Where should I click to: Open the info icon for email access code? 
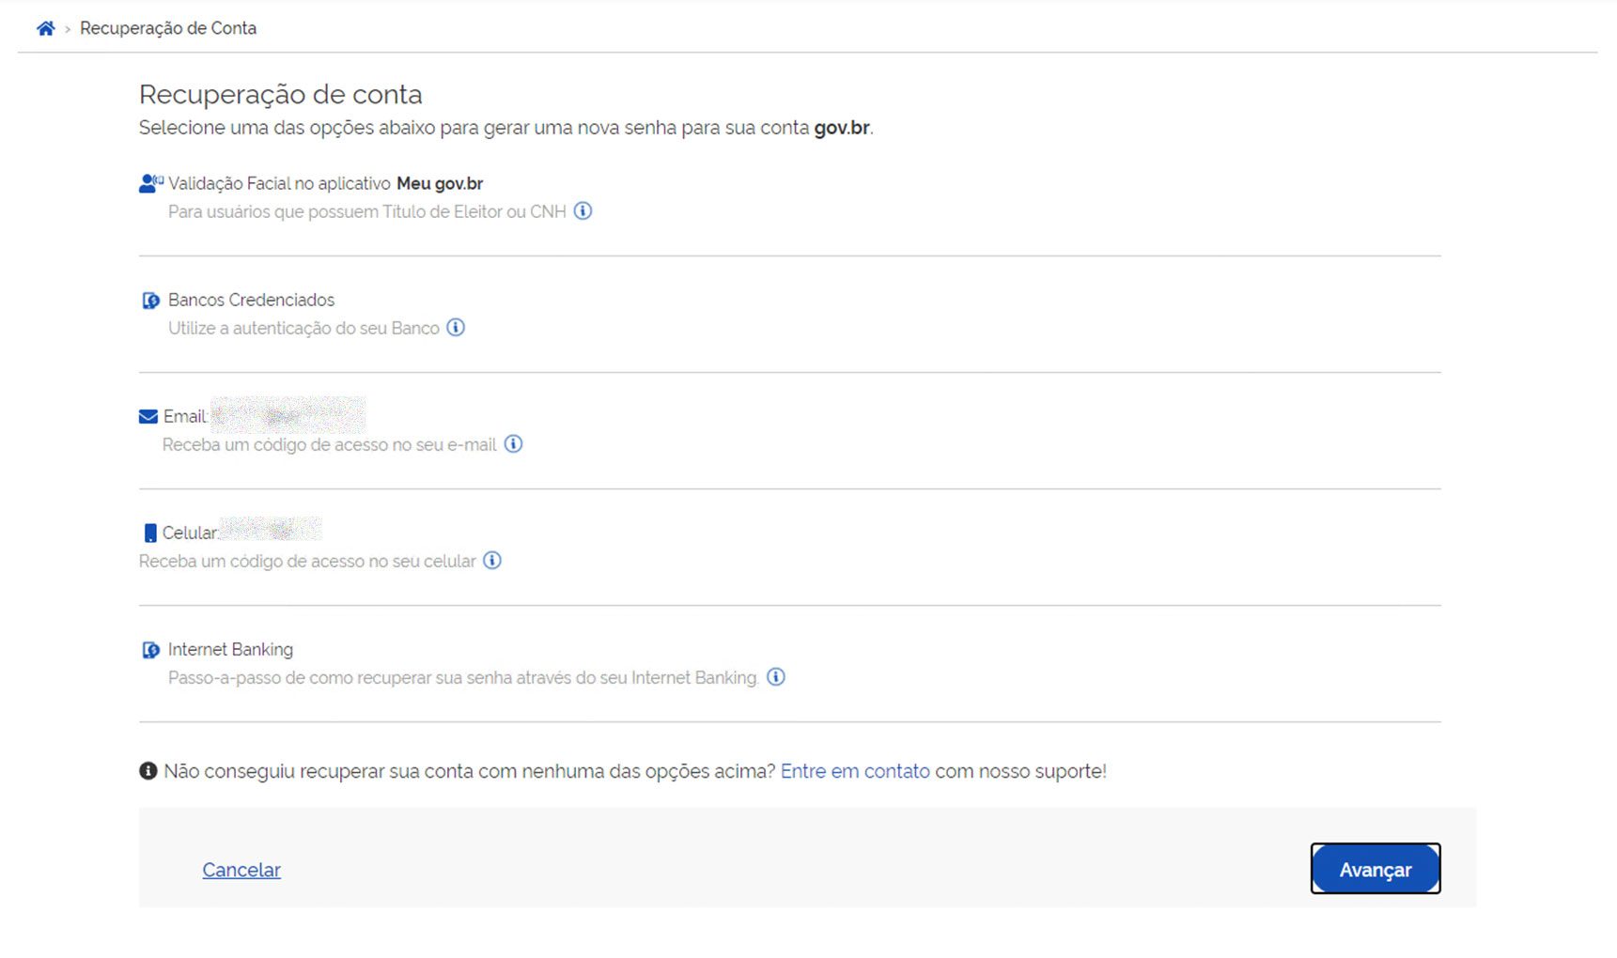(514, 444)
